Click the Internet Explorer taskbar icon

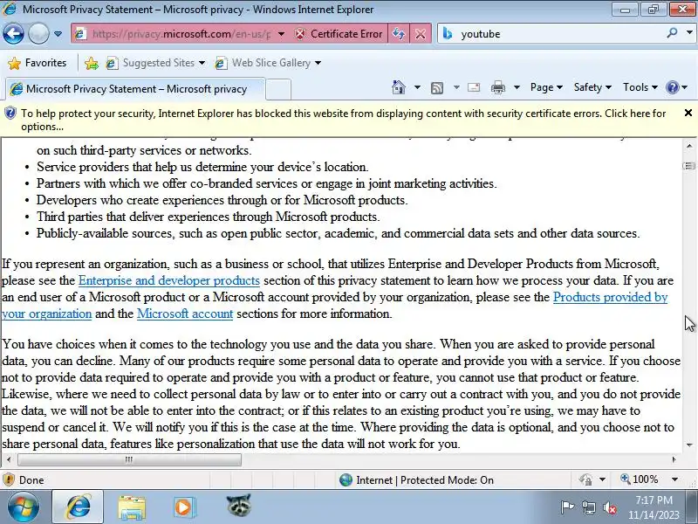(78, 507)
